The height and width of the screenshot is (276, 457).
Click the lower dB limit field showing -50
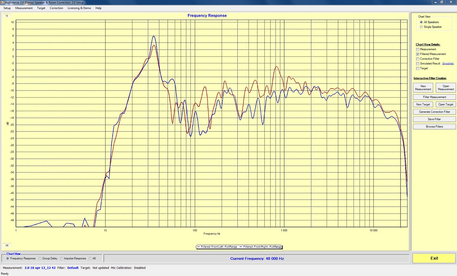(7, 245)
